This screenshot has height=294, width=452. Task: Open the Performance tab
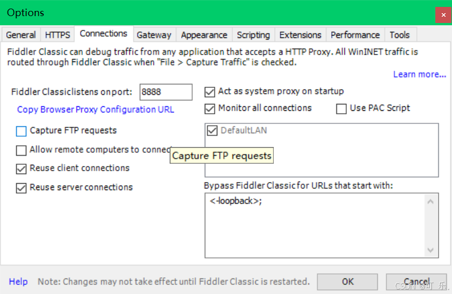pyautogui.click(x=355, y=35)
